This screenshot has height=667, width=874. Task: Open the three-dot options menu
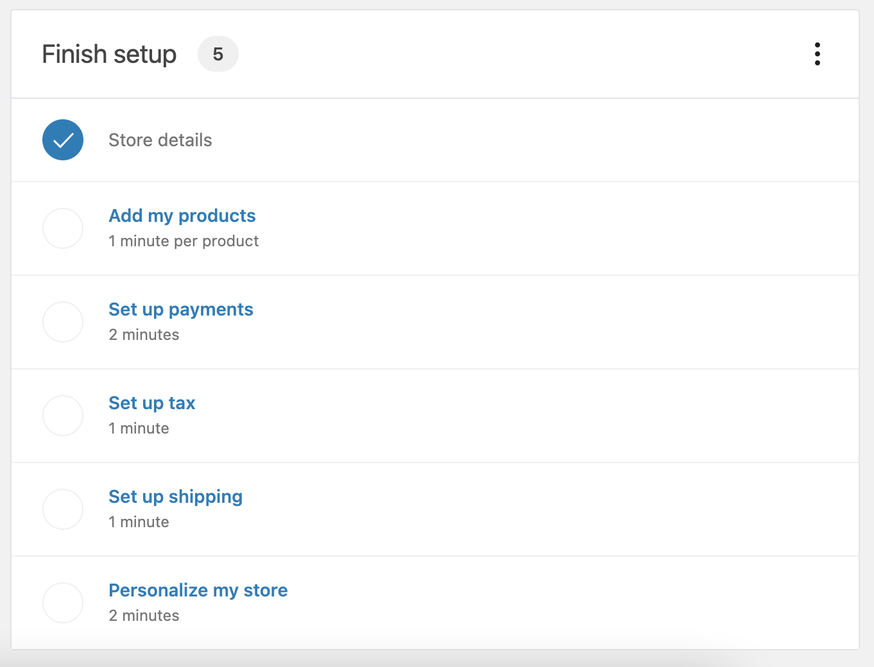[817, 54]
